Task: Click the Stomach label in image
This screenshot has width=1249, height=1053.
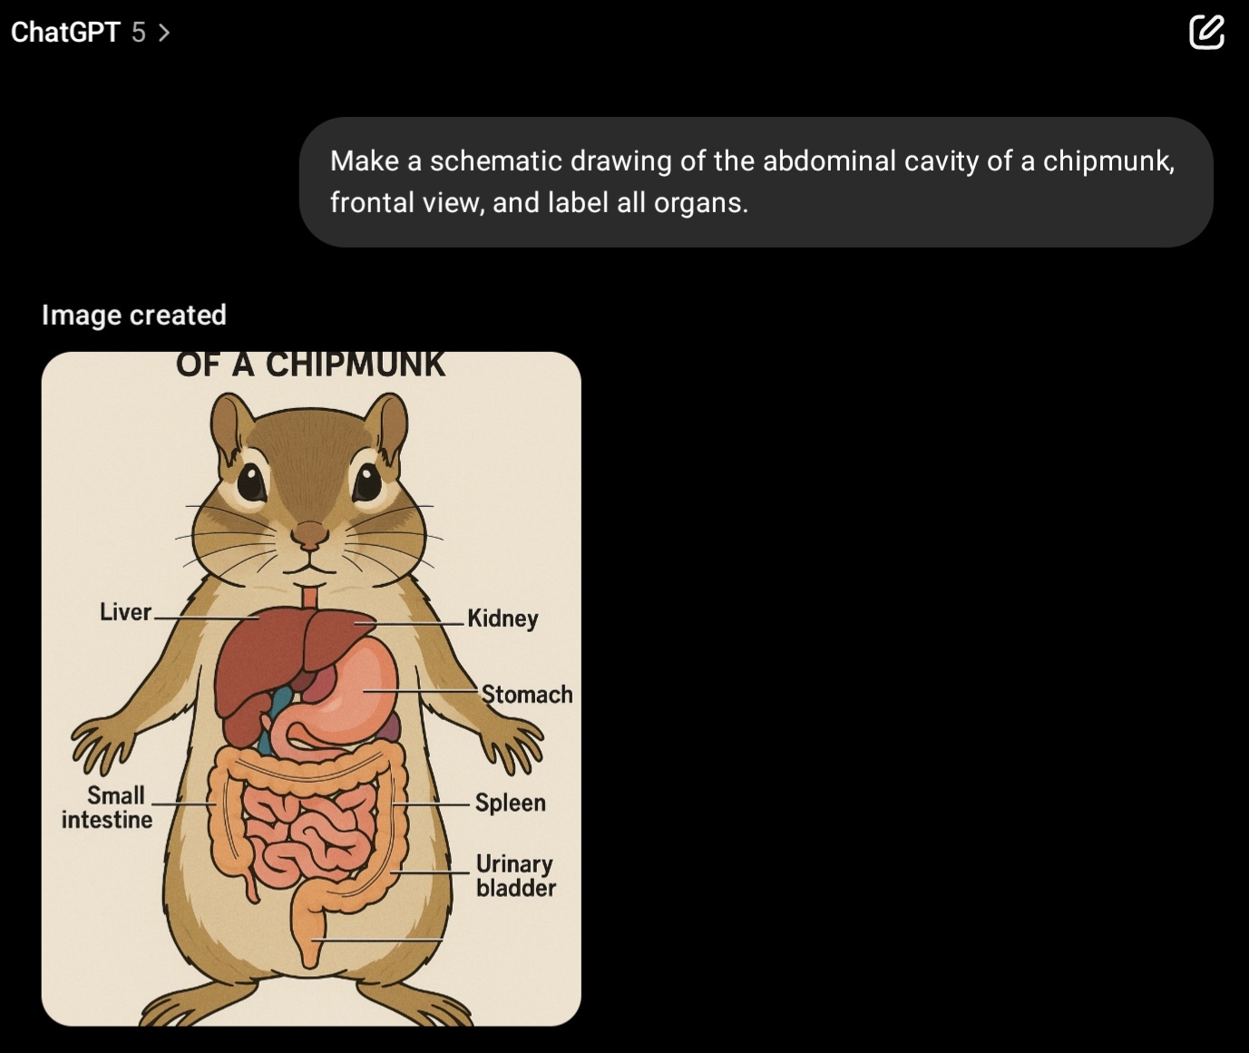Action: (527, 695)
